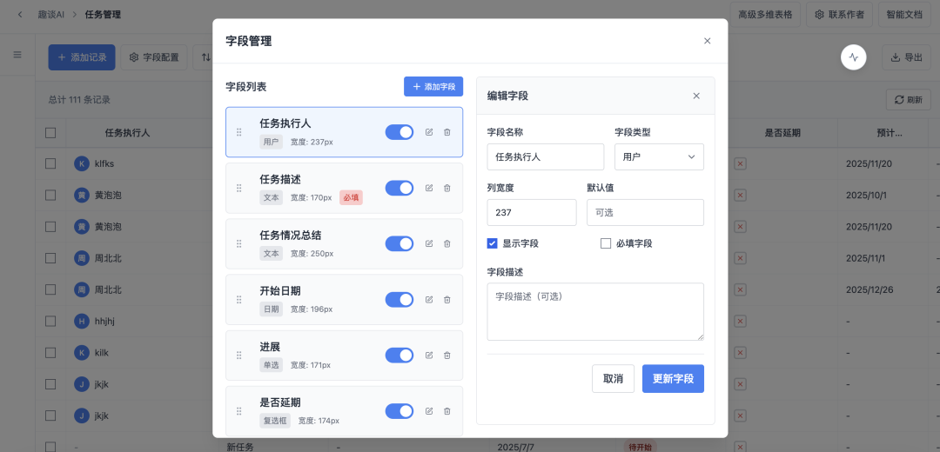
Task: Click the 字段名称 input field
Action: [x=546, y=156]
